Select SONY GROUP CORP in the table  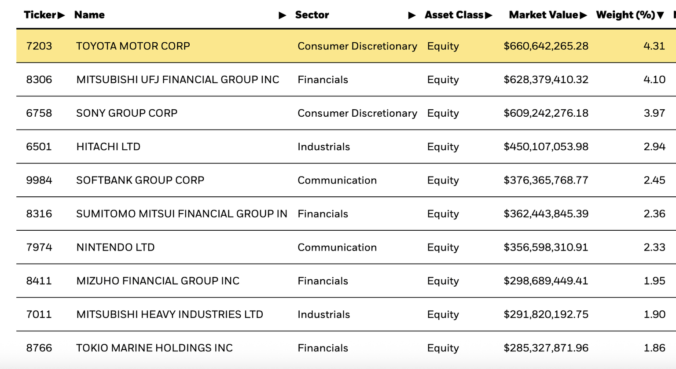[127, 113]
